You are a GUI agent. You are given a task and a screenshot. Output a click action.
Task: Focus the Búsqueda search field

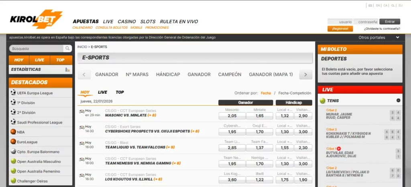37,49
